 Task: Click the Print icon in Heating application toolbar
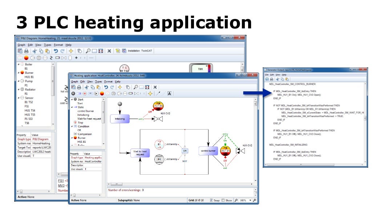[x=79, y=87]
